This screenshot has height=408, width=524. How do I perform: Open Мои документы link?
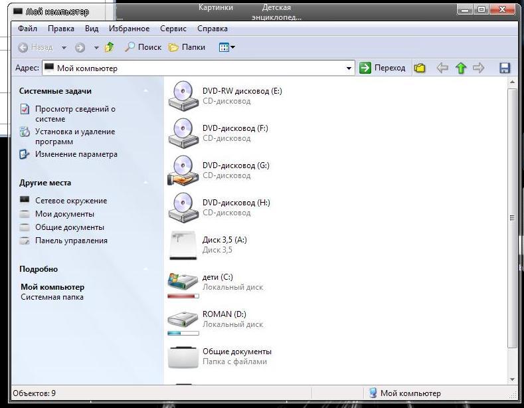pyautogui.click(x=65, y=214)
